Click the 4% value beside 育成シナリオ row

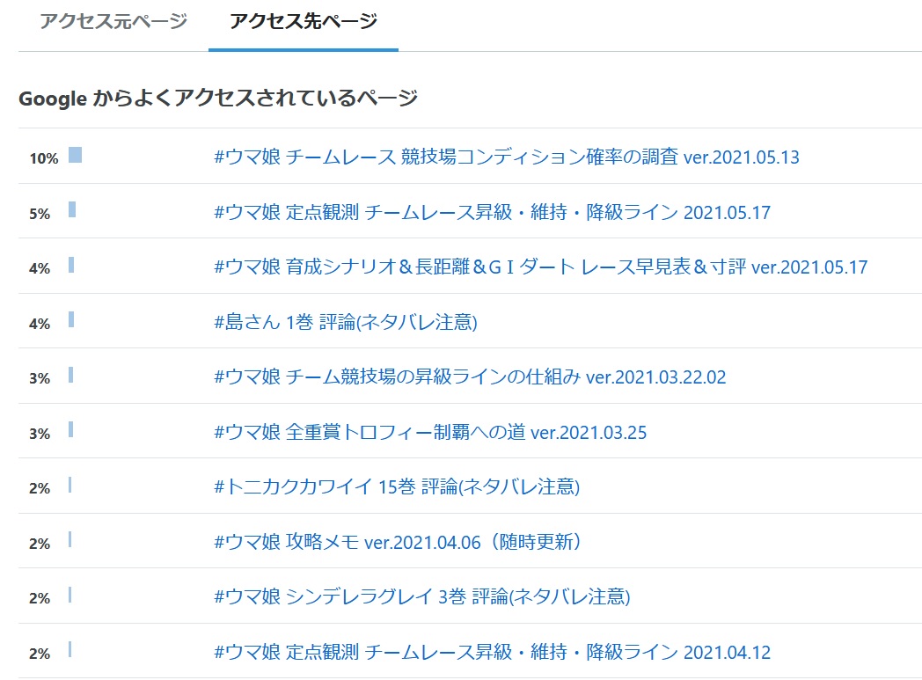coord(40,268)
